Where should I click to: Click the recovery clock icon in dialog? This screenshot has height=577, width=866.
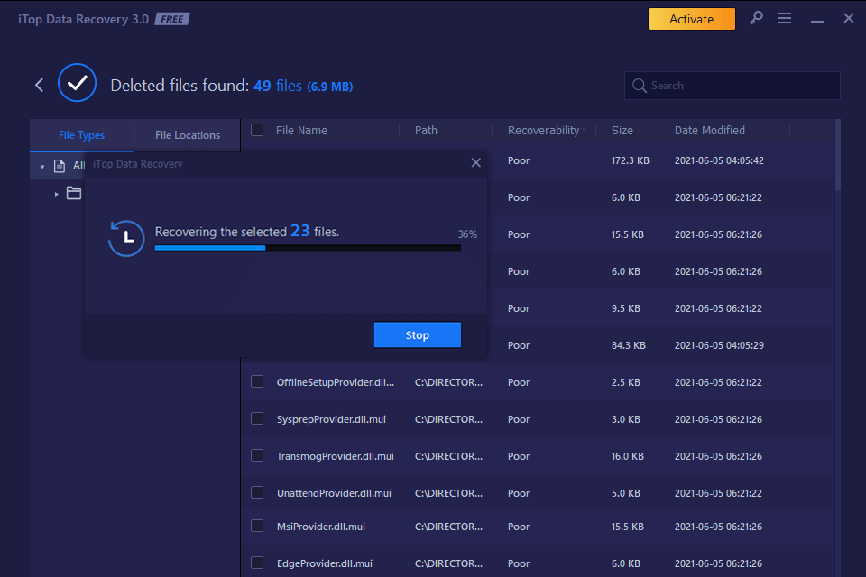coord(126,238)
